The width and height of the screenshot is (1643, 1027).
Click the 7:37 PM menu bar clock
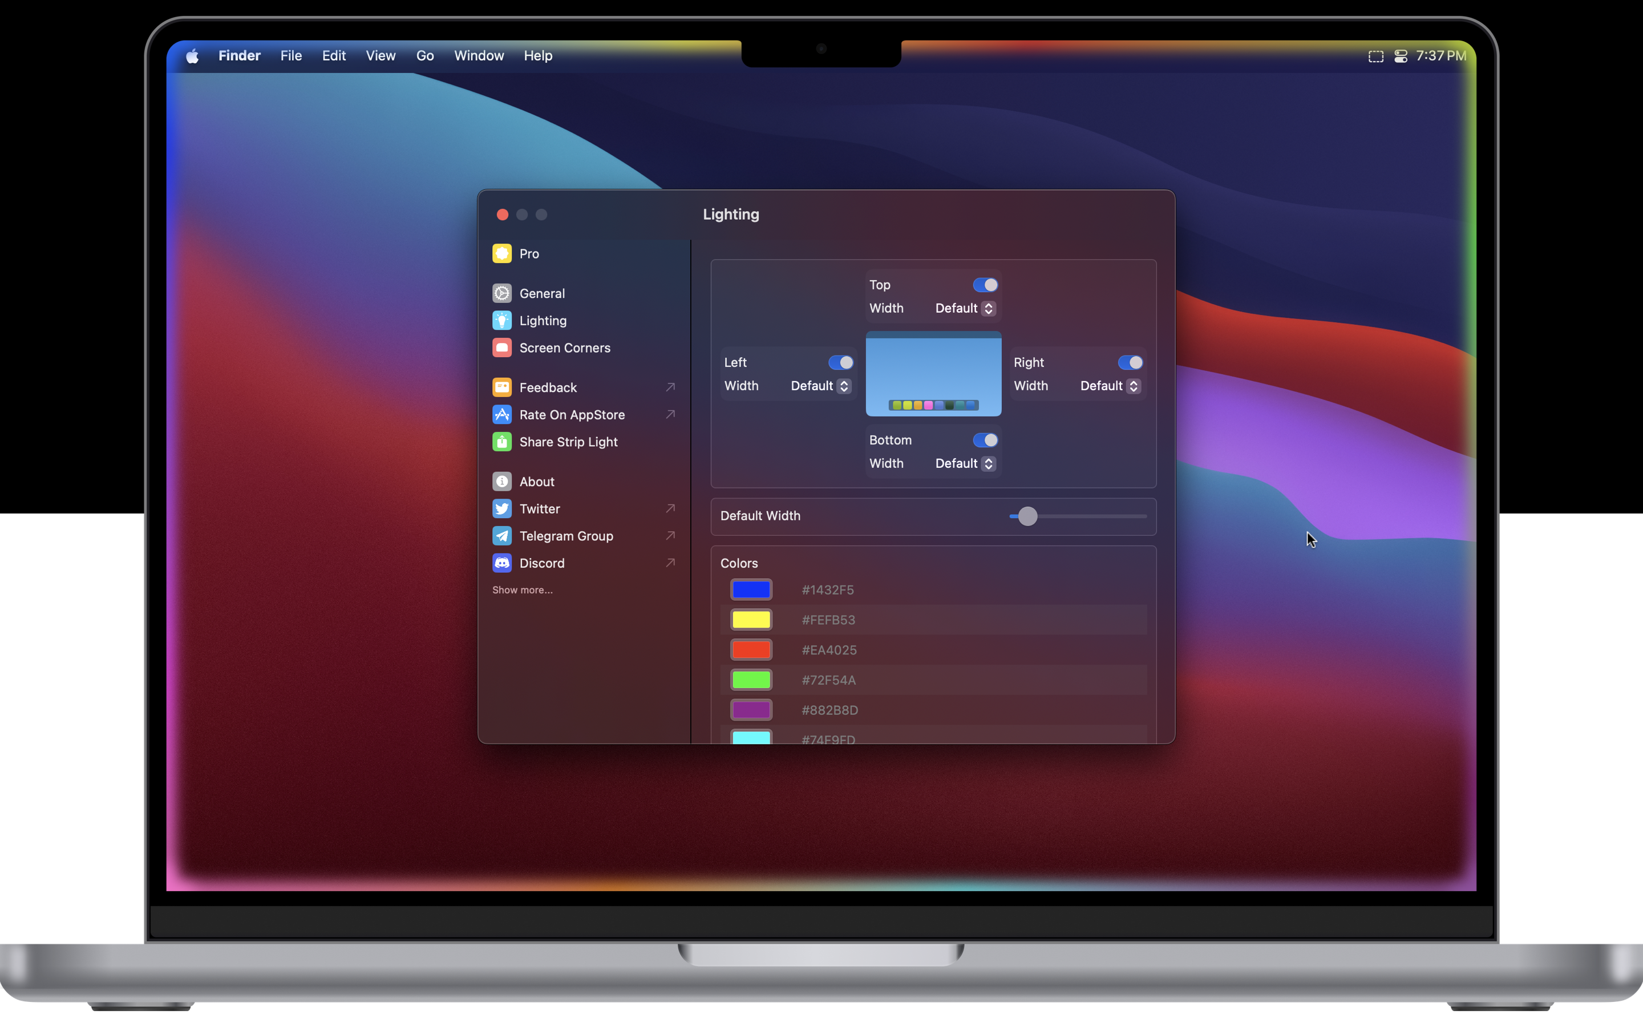coord(1442,56)
